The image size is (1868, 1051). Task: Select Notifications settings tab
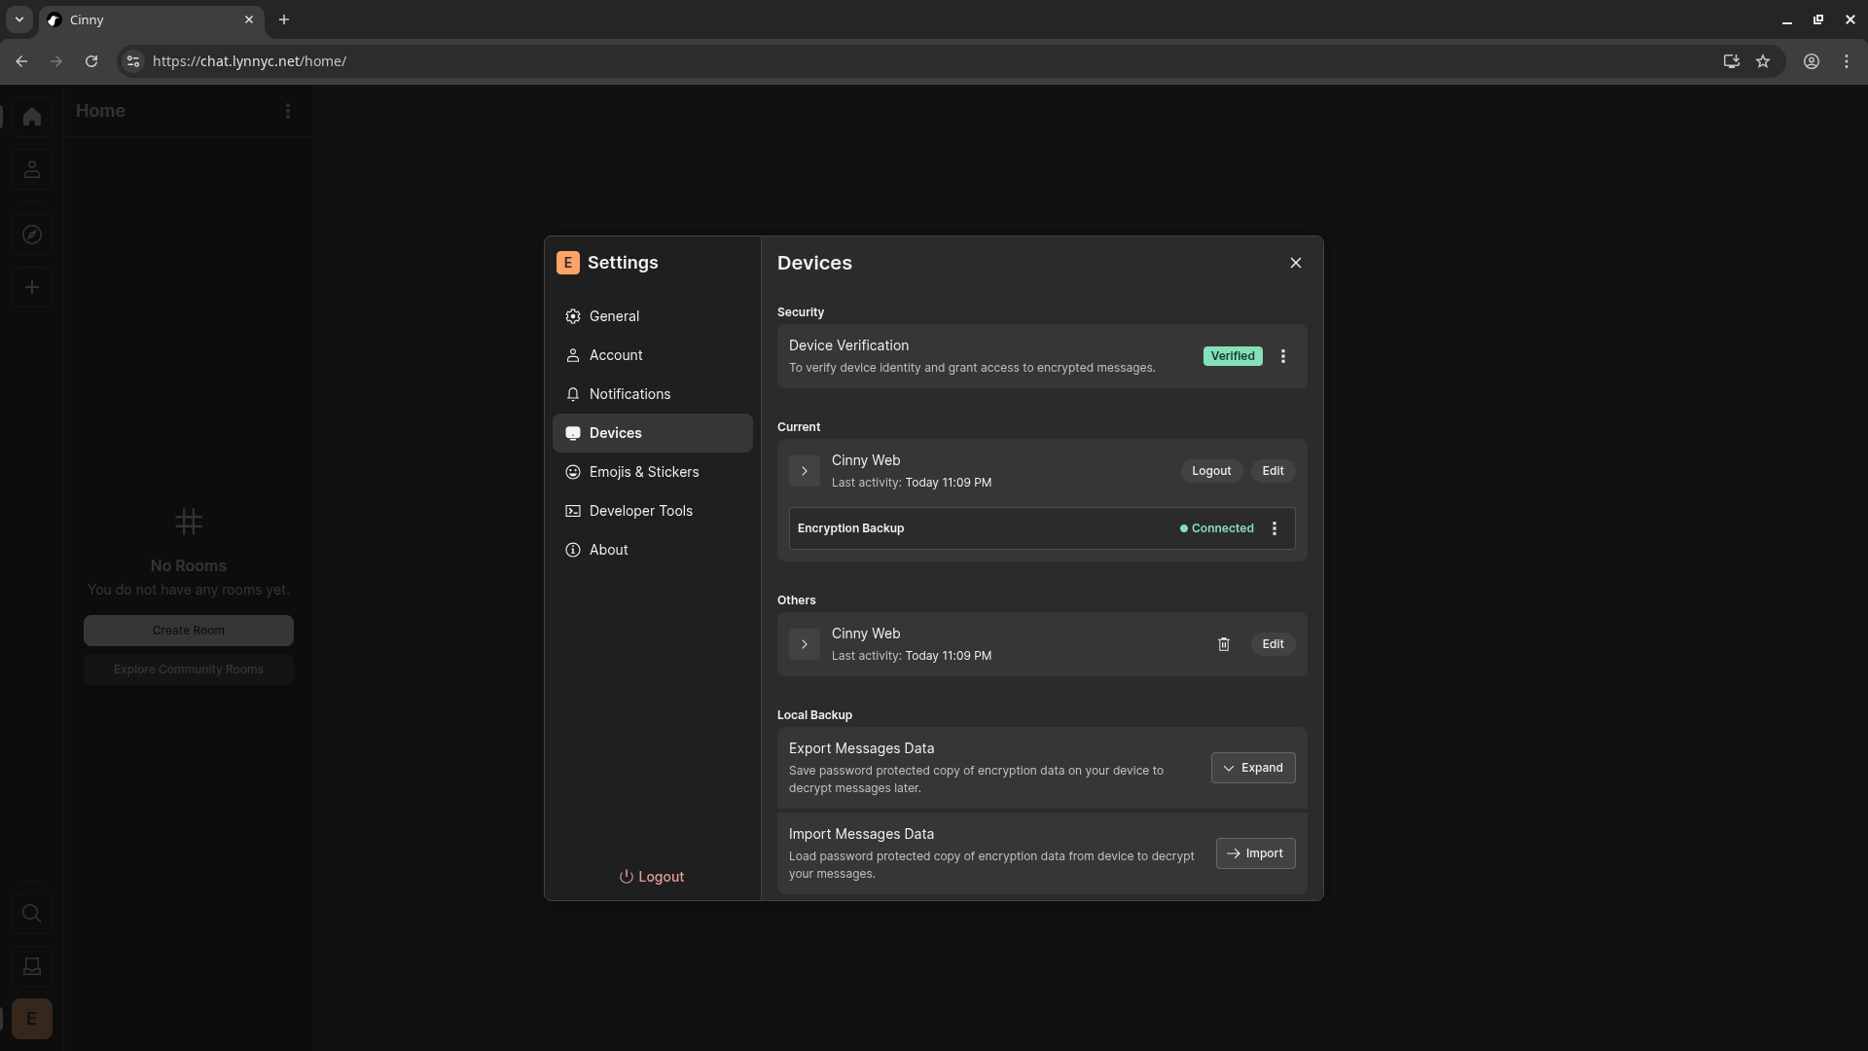click(x=653, y=394)
